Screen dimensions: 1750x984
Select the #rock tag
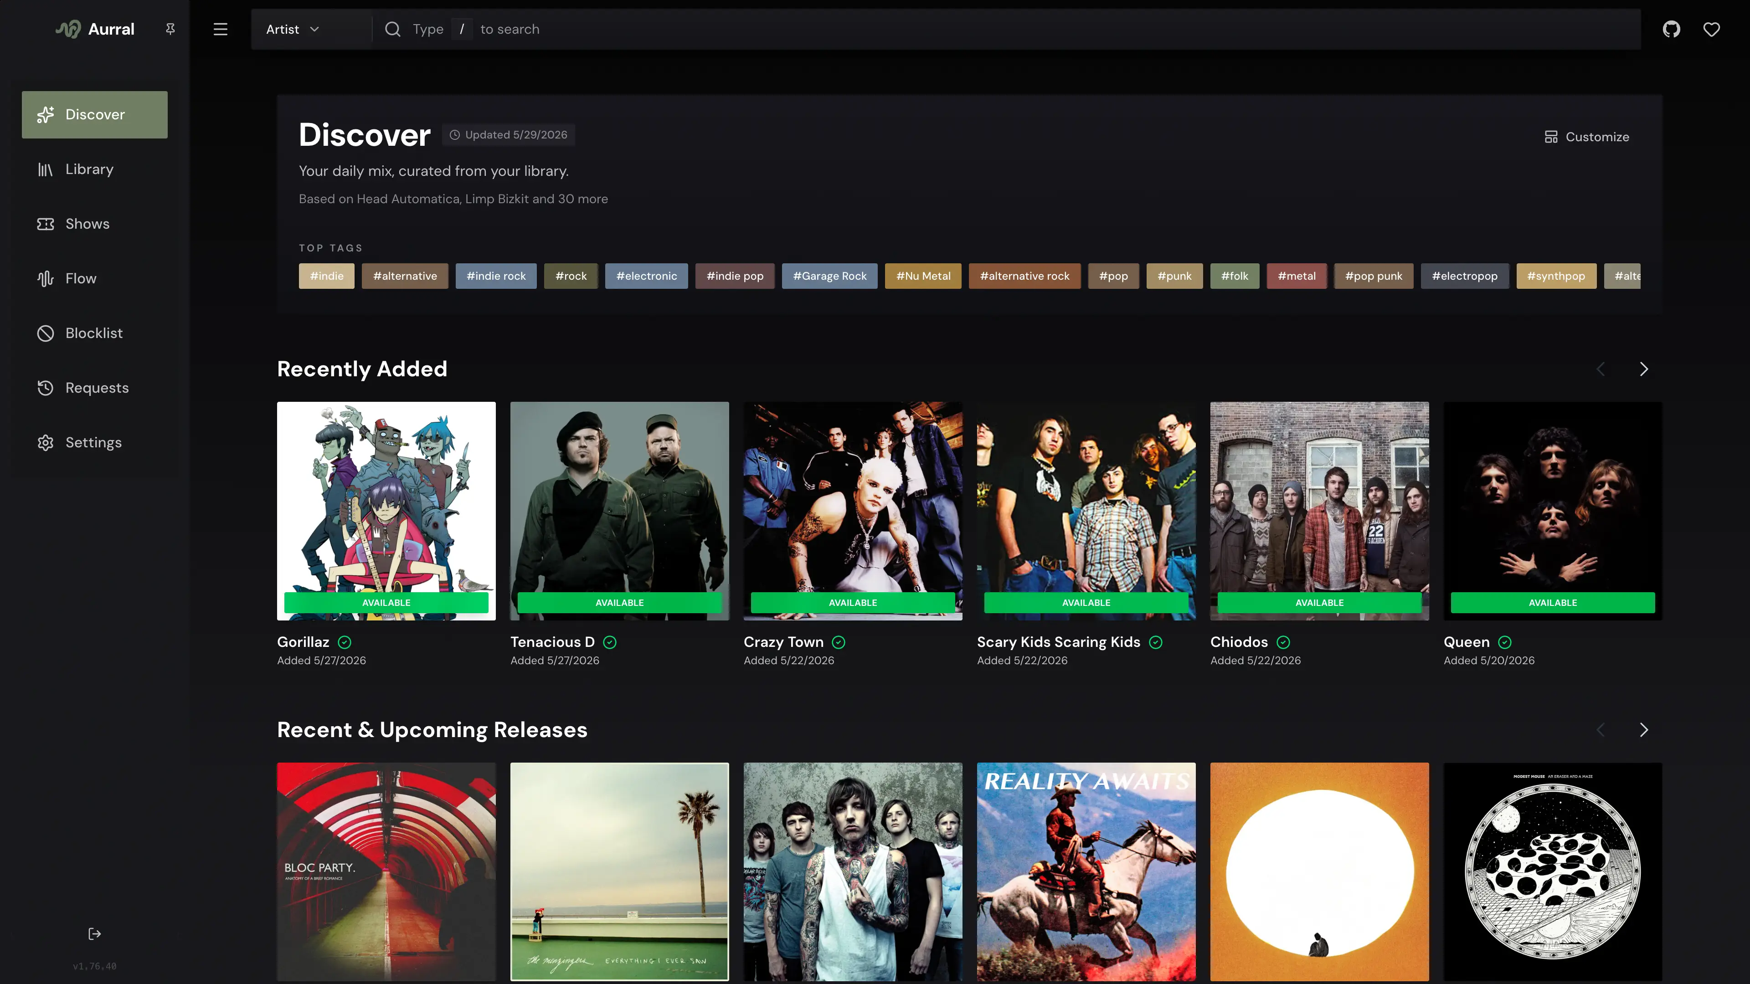tap(571, 276)
